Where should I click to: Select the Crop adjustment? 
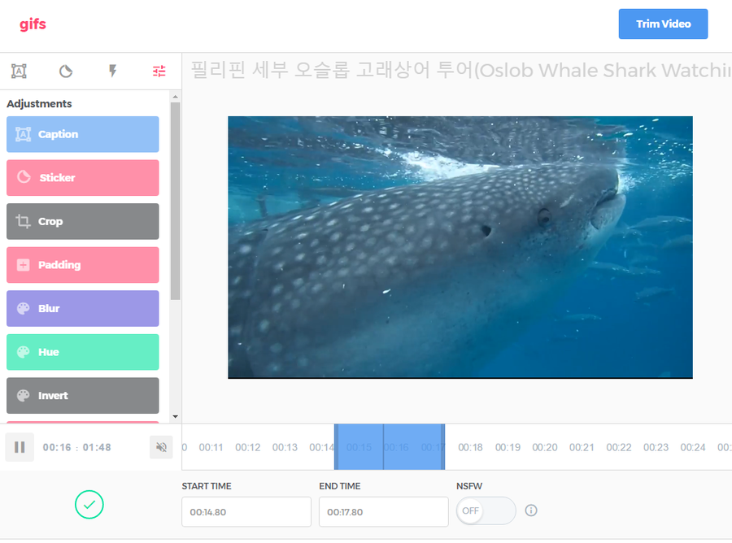point(82,221)
